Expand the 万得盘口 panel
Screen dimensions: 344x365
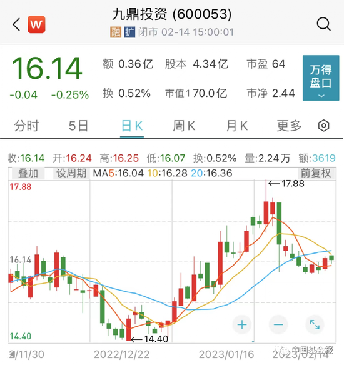pos(321,77)
